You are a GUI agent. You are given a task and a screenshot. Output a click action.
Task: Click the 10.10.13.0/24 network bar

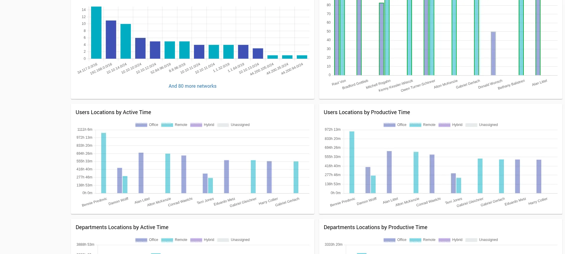[258, 54]
